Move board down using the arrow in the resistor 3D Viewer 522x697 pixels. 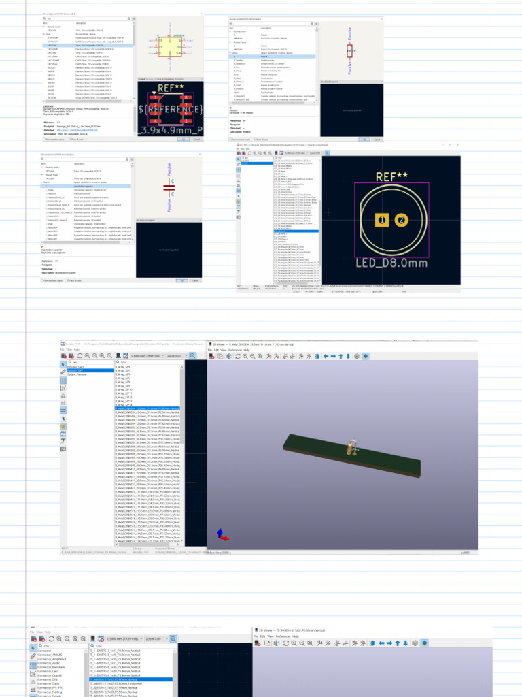point(349,356)
